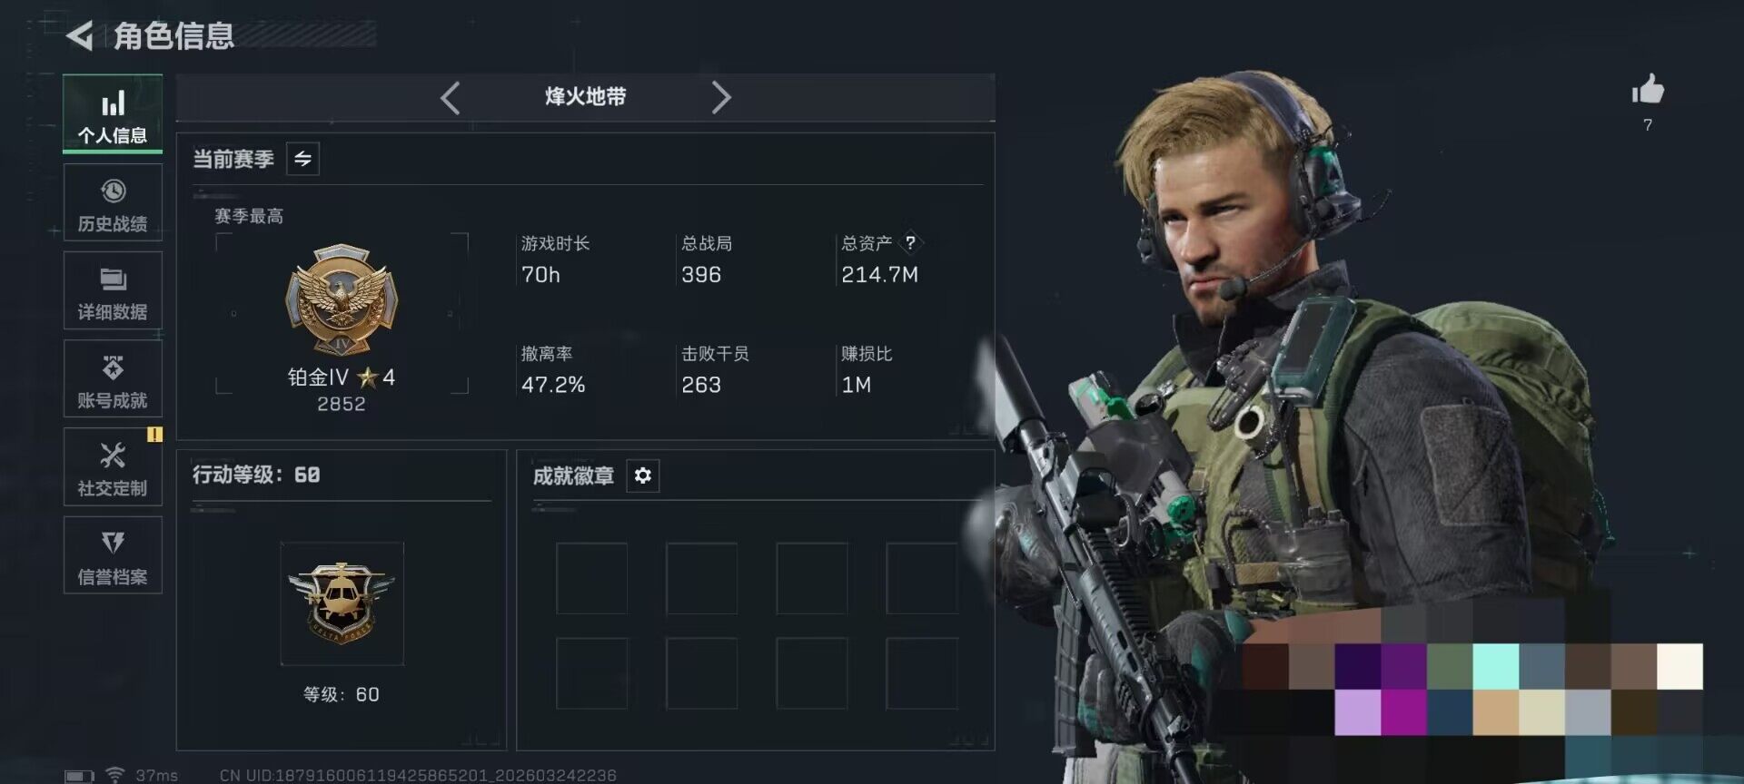Open 信誉档案 reputation icon

coord(113,543)
